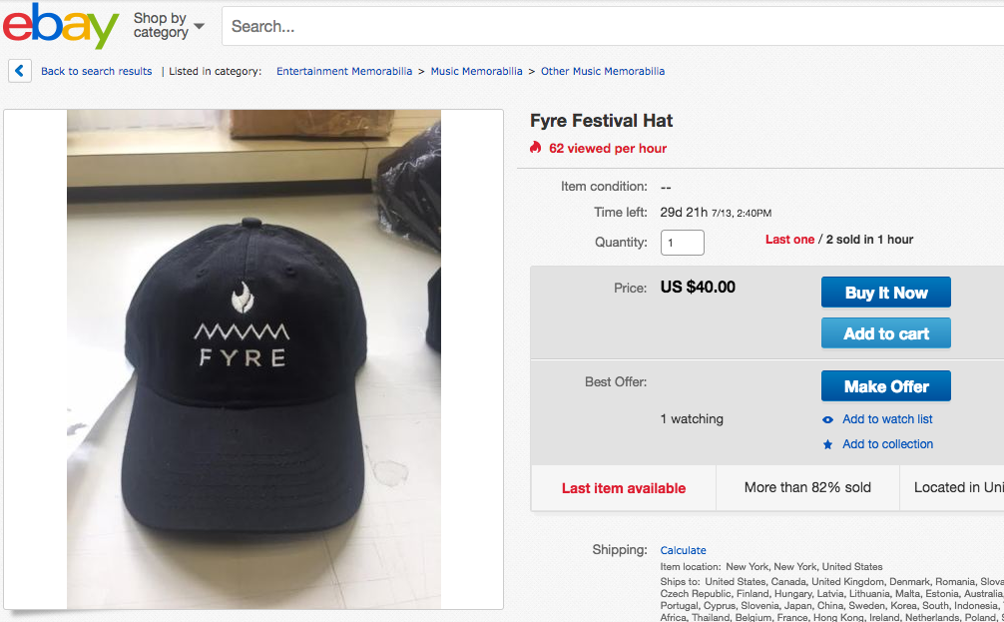Viewport: 1004px width, 622px height.
Task: Click the eye icon for watch list
Action: tap(827, 420)
